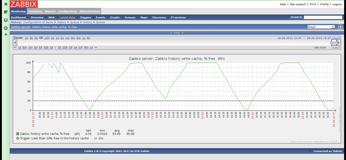Click the fullscreen icon beside Graph dropdown
This screenshot has width=346, height=160.
(x=340, y=27)
